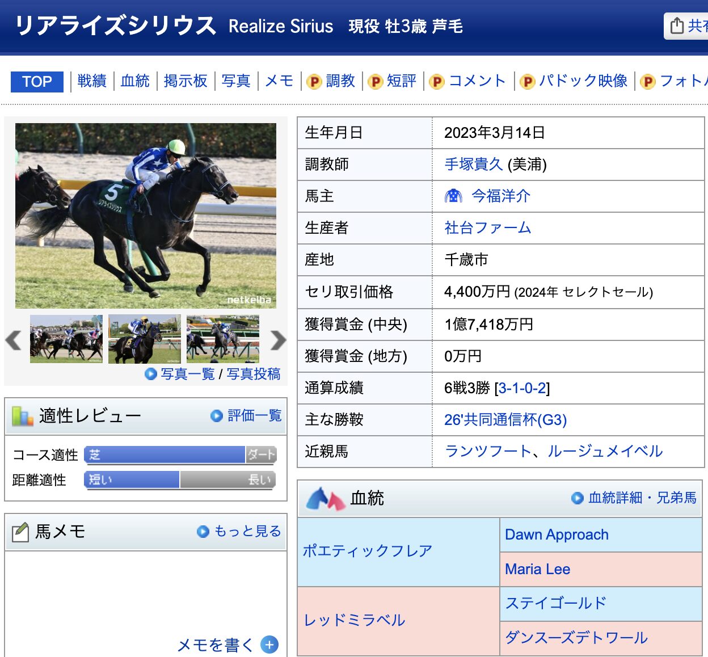
Task: Open the 短評 premium tab
Action: pos(402,81)
